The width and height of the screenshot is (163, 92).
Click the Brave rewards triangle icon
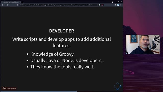coord(102,5)
